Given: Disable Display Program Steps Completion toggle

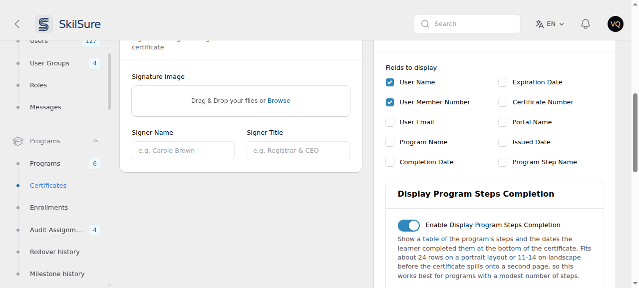Looking at the screenshot, I should (x=409, y=226).
